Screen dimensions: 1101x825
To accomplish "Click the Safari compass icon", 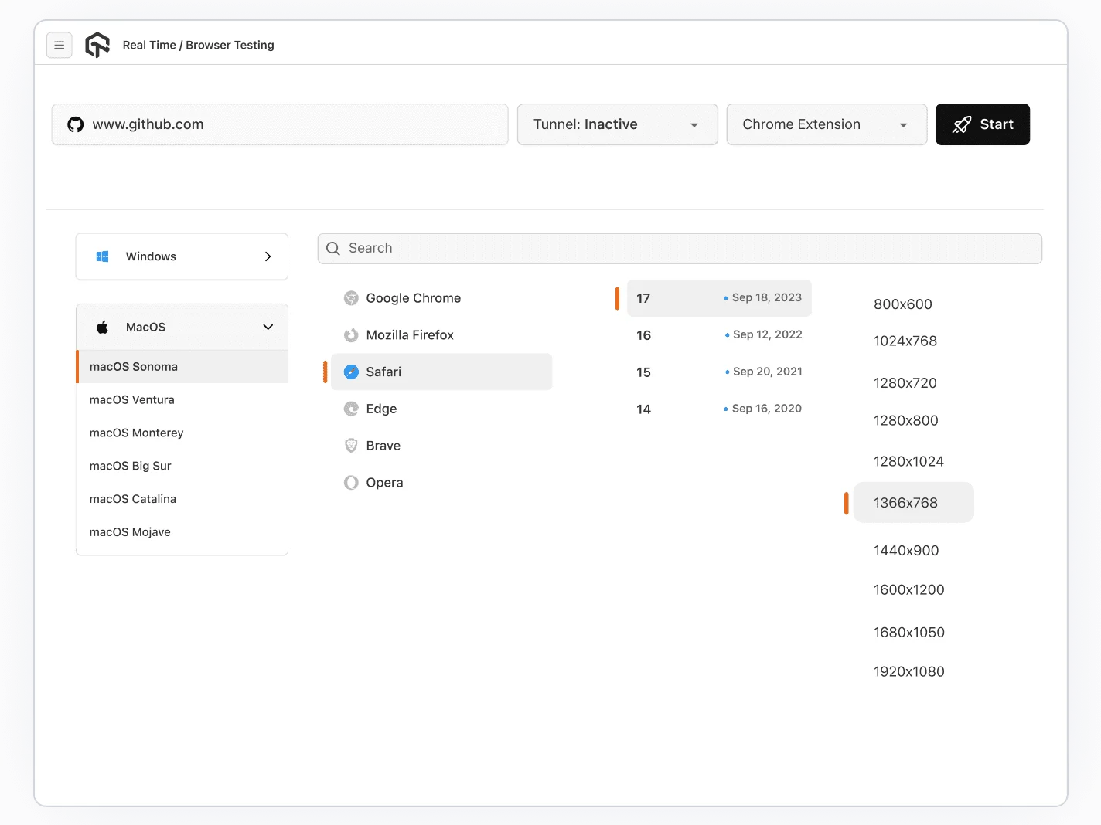I will click(351, 372).
